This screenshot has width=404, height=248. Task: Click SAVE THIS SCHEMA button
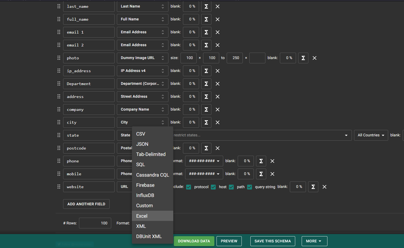coord(273,241)
